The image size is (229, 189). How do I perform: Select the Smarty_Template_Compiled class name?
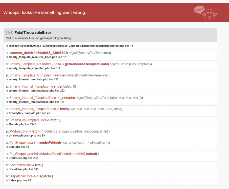point(30,75)
